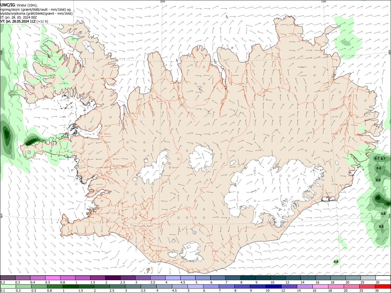
Task: Click the dark teal 8–9 snow swatch
Action: click(x=248, y=278)
